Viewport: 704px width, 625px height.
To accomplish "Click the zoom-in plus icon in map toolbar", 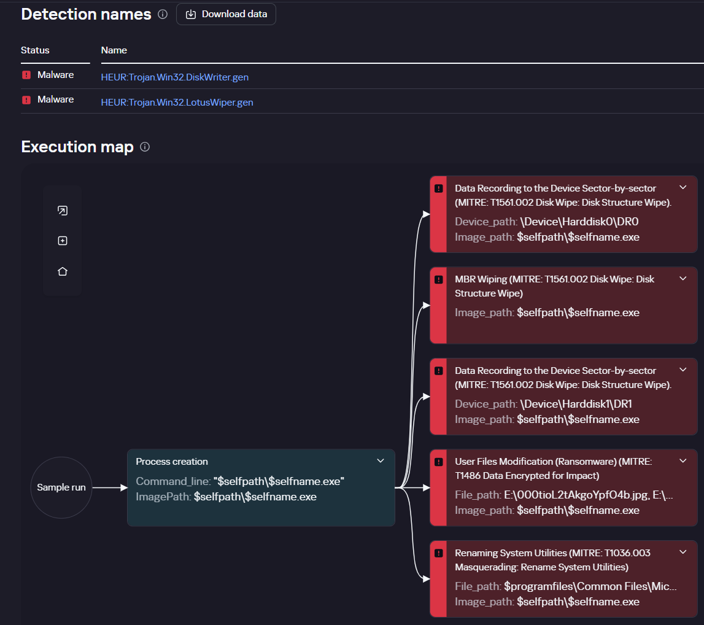I will click(62, 241).
